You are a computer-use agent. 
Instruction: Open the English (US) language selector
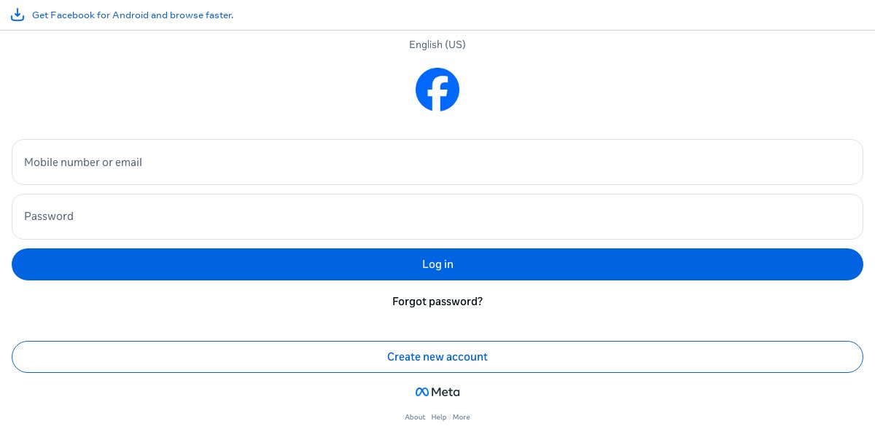click(x=437, y=44)
